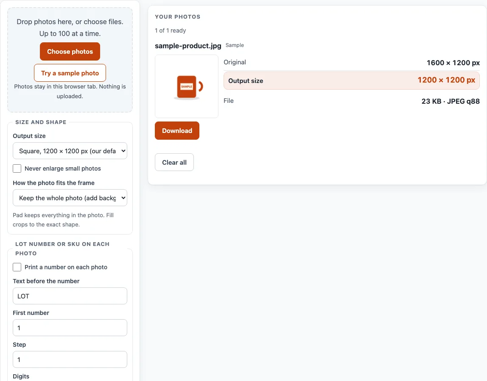Select the Digits field label

[x=21, y=376]
